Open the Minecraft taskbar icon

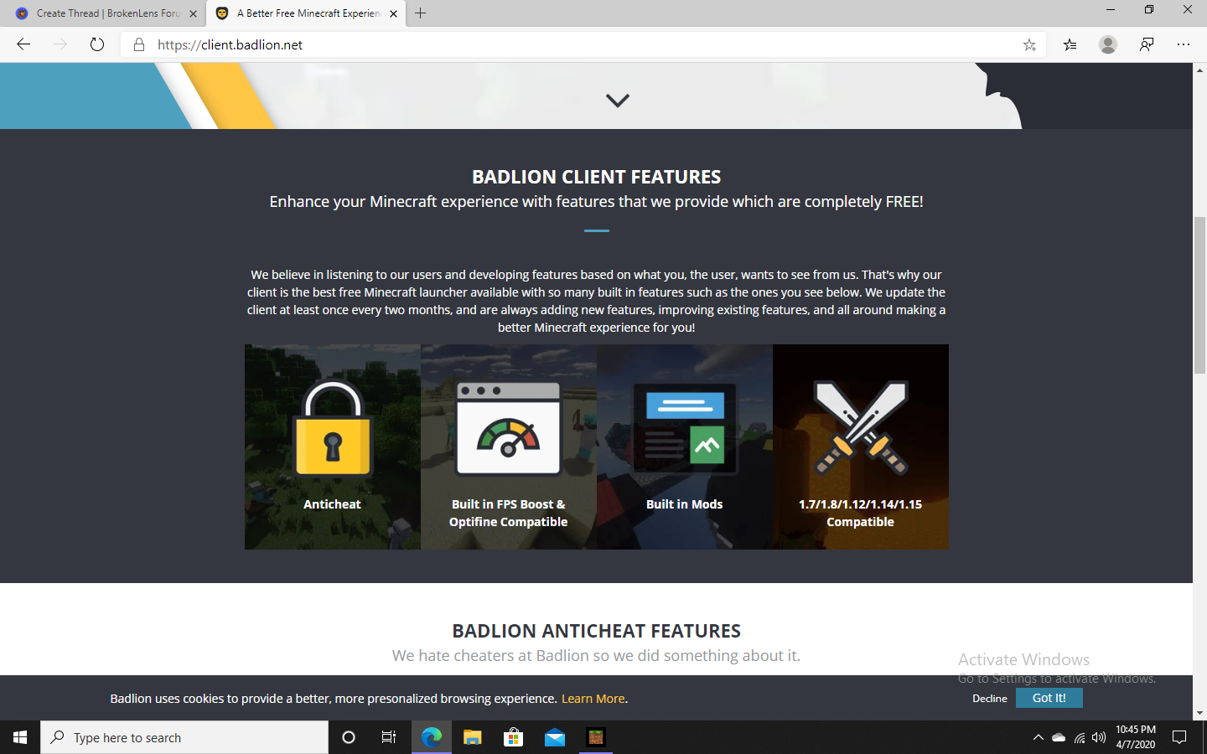point(596,737)
